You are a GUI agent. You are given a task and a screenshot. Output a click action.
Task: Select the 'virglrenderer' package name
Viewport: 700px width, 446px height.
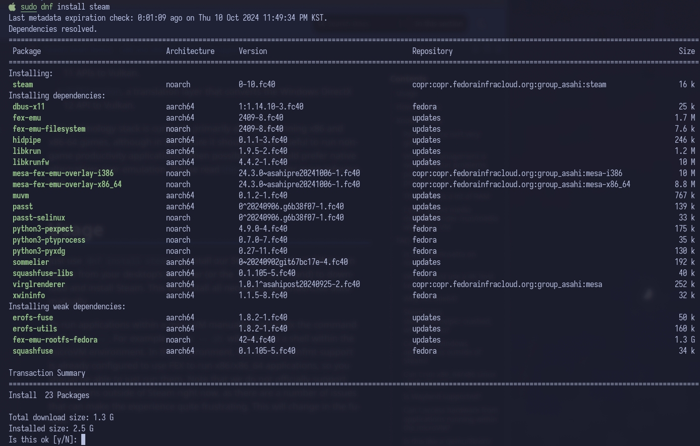[39, 284]
